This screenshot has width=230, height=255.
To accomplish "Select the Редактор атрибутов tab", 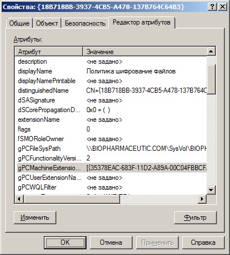I will 142,22.
